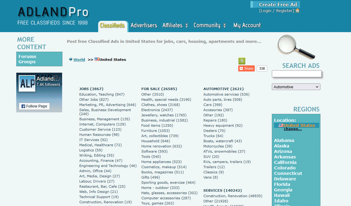Open Internet, Computers (129) jobs
Viewport: 351px width, 206px height.
102,124
